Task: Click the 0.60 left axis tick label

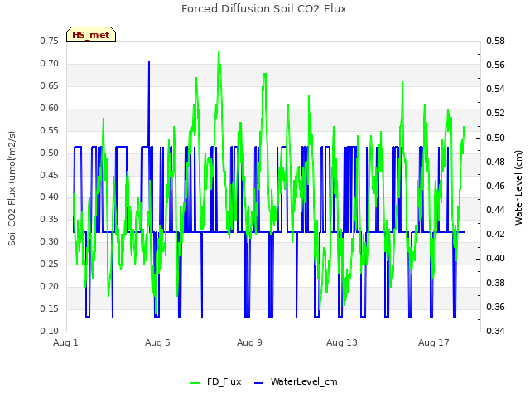Action: 50,108
